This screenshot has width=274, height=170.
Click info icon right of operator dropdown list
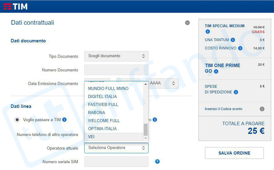[x=155, y=120]
